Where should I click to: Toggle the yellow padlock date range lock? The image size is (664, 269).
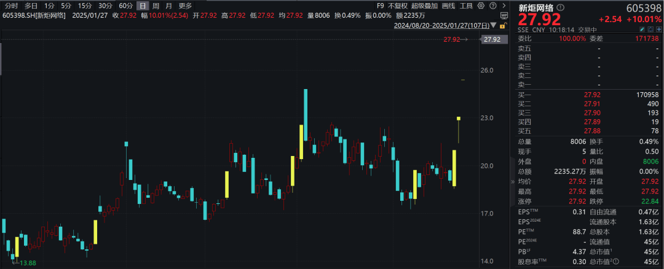coord(502,26)
